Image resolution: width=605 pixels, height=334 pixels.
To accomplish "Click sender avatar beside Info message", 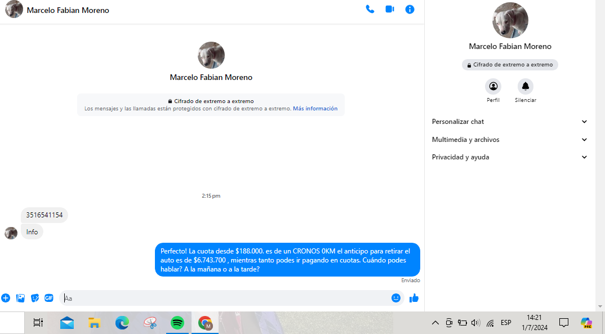I will tap(11, 233).
